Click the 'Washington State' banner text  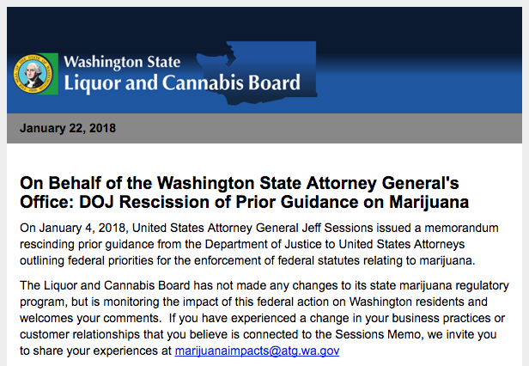[122, 62]
